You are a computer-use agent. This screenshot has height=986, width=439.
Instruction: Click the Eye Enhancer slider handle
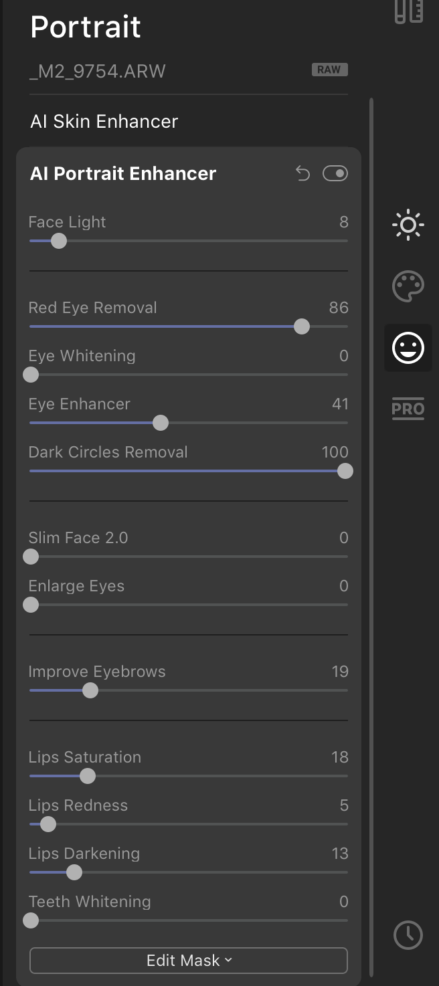[x=161, y=423]
